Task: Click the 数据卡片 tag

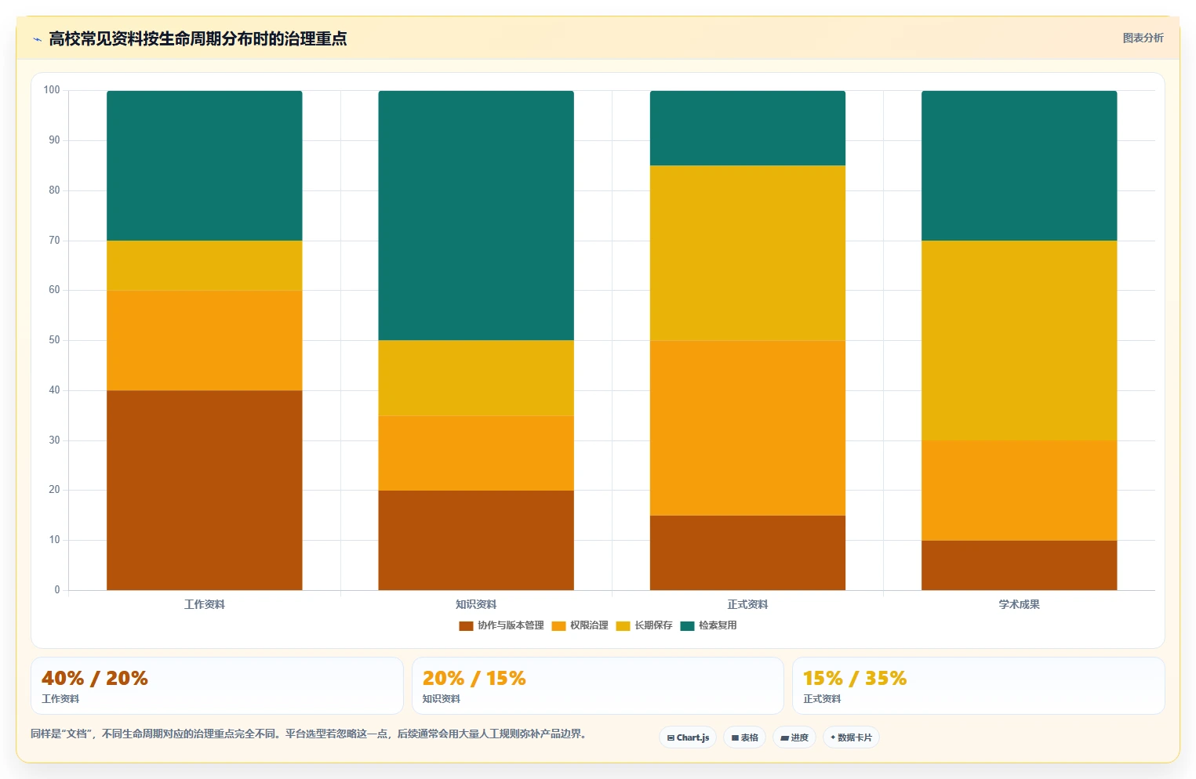Action: [x=851, y=737]
